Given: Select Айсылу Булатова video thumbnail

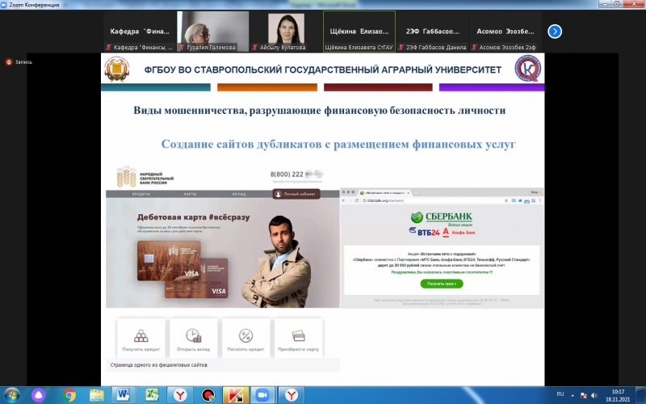Looking at the screenshot, I should [286, 31].
